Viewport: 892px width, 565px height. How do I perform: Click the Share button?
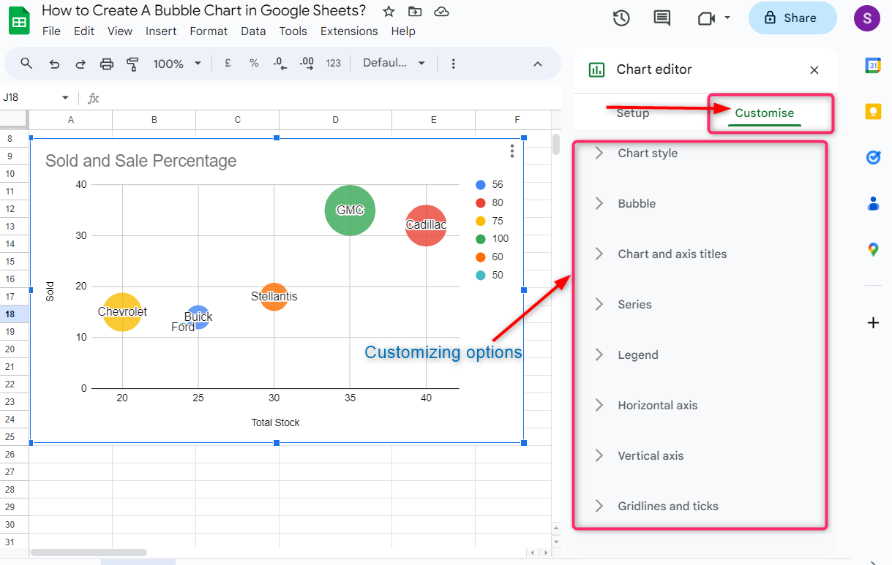(x=792, y=18)
